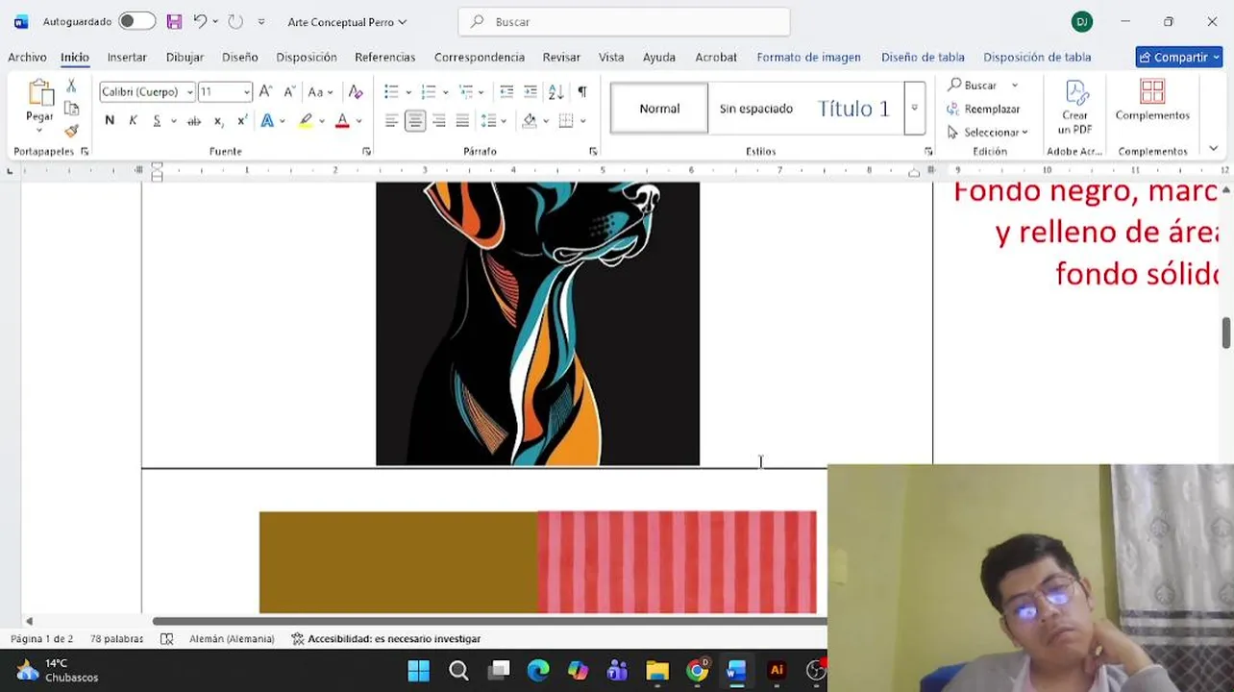Open the Seleccionar dropdown
Image resolution: width=1234 pixels, height=692 pixels.
click(x=987, y=132)
